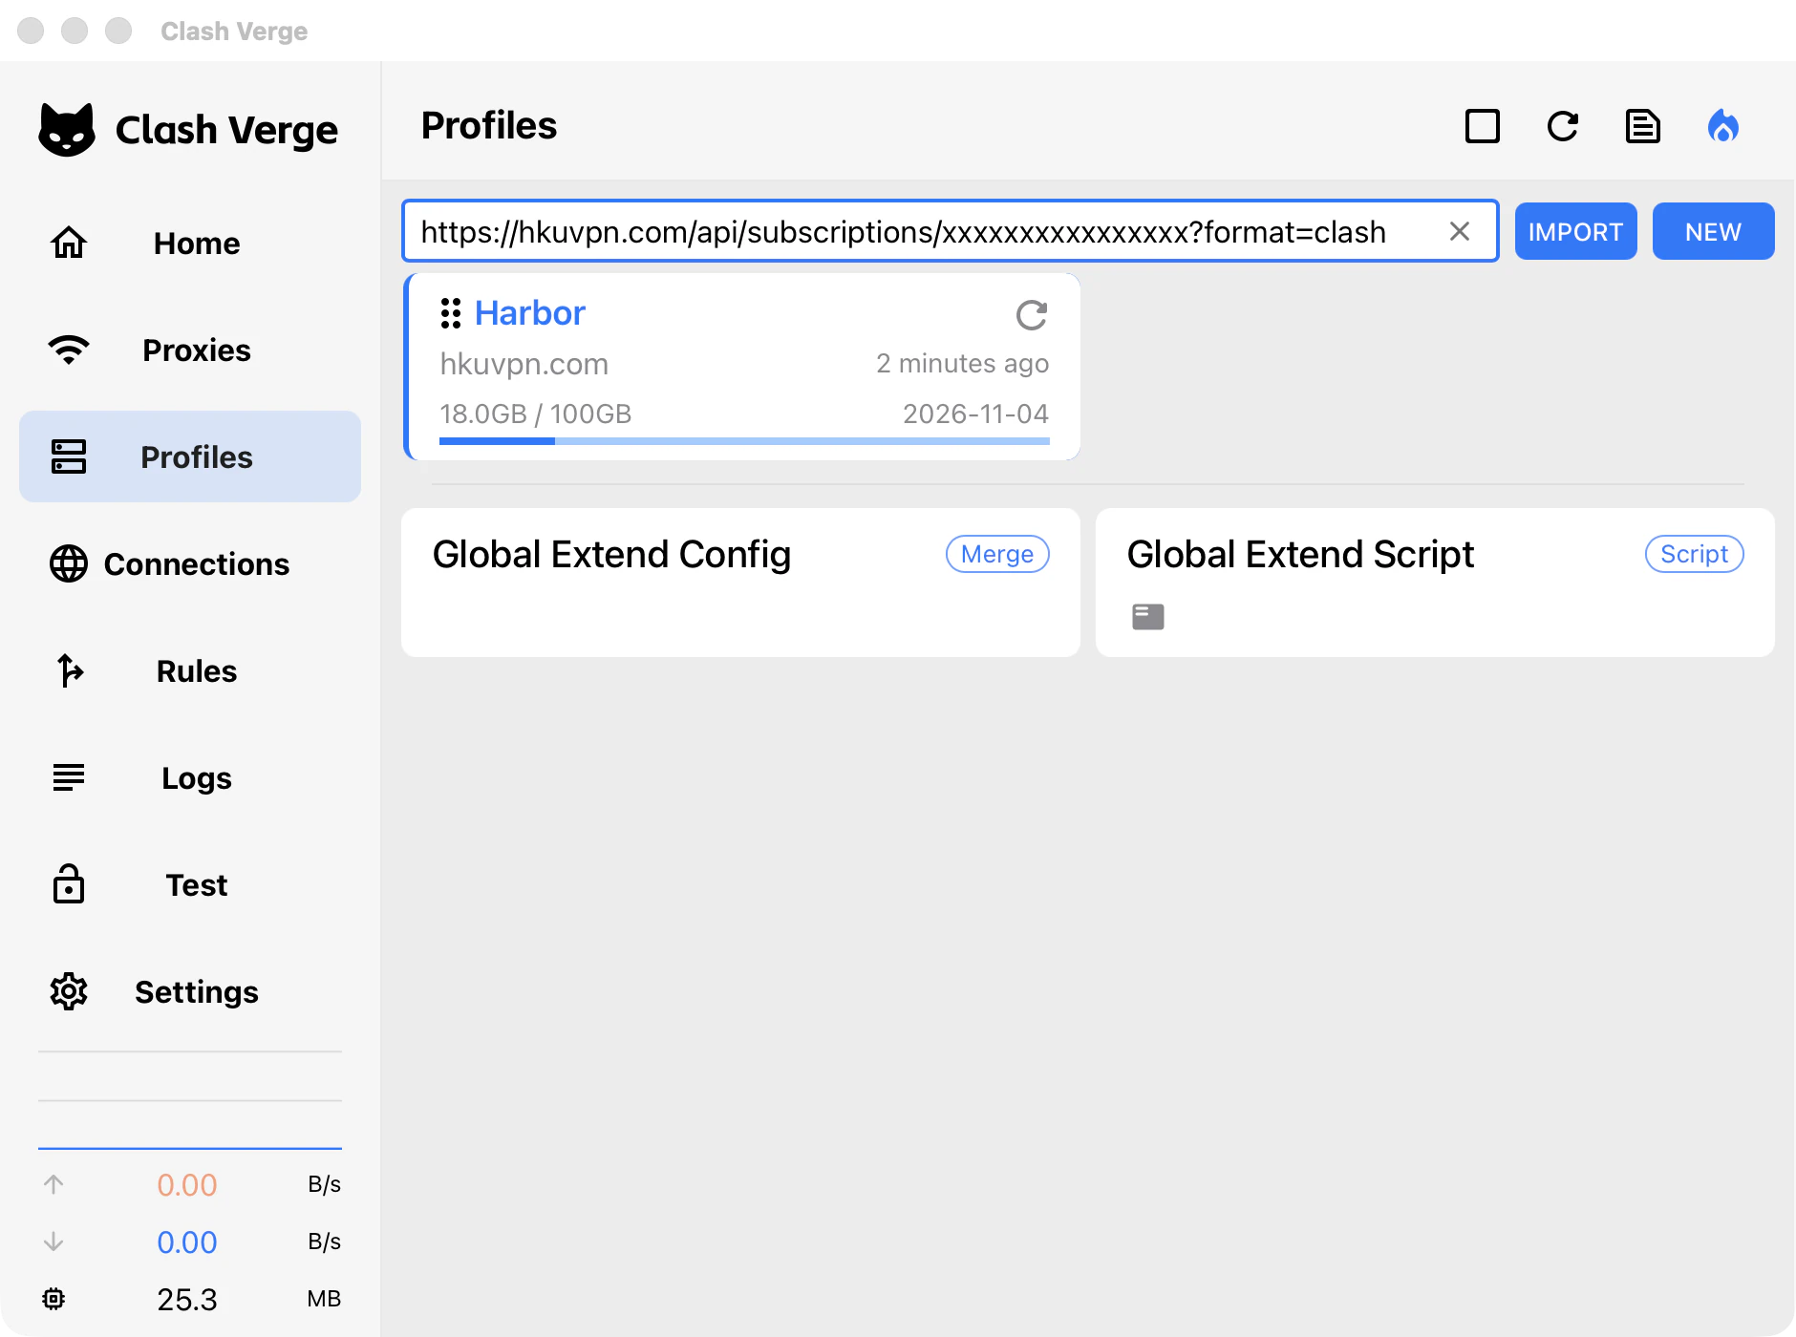Click the Test padlock icon
Viewport: 1796px width, 1337px height.
(69, 884)
